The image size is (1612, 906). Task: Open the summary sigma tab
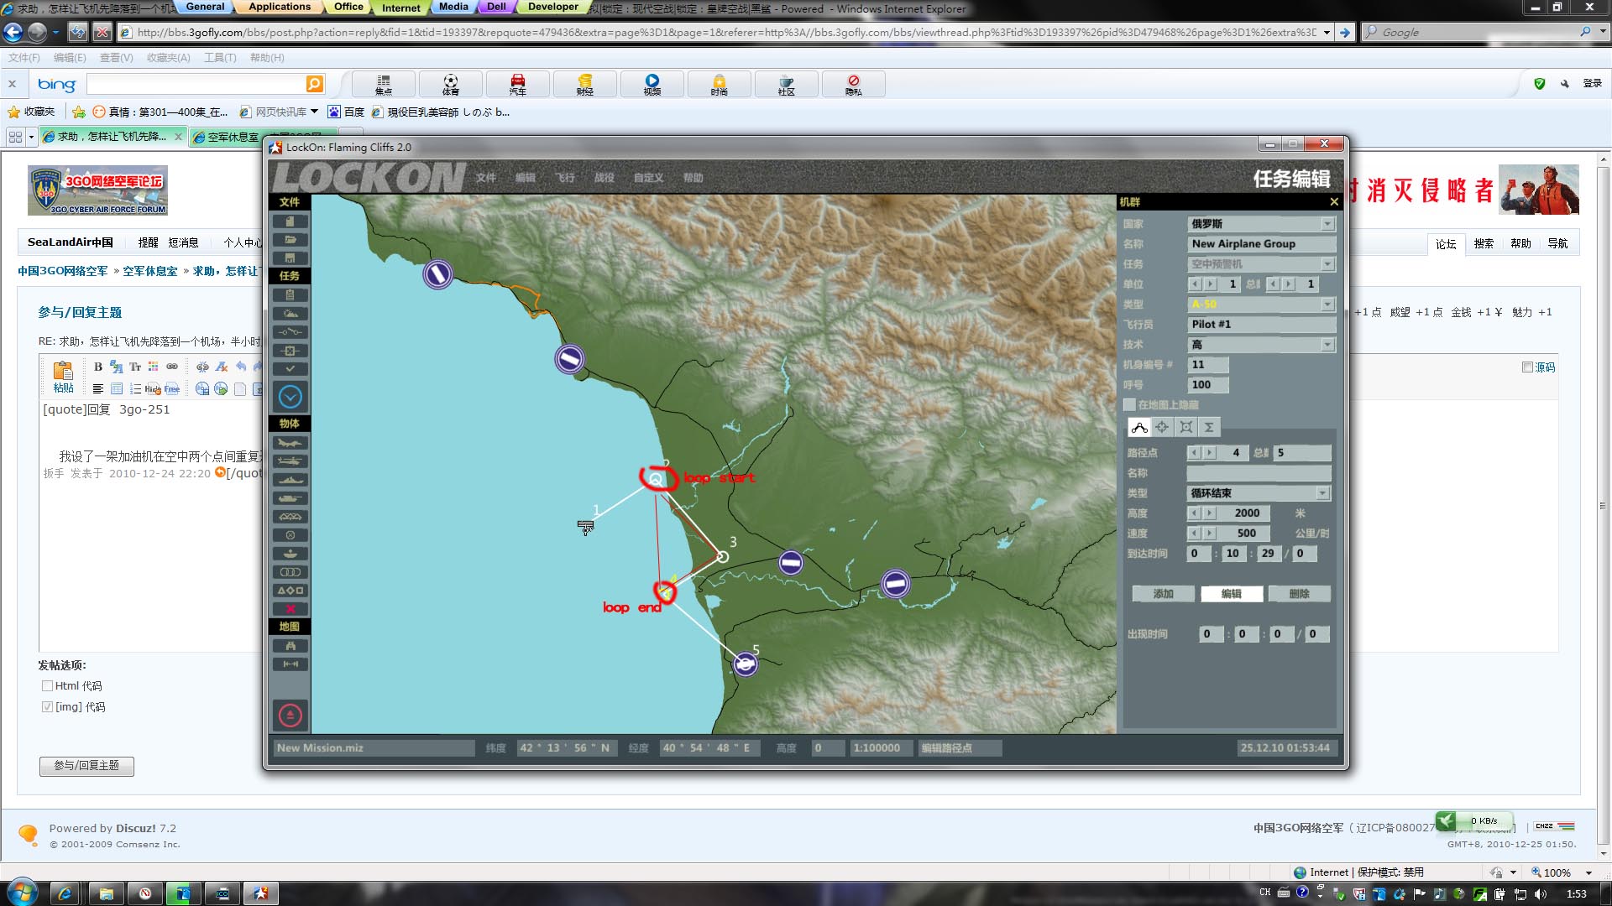[x=1209, y=427]
